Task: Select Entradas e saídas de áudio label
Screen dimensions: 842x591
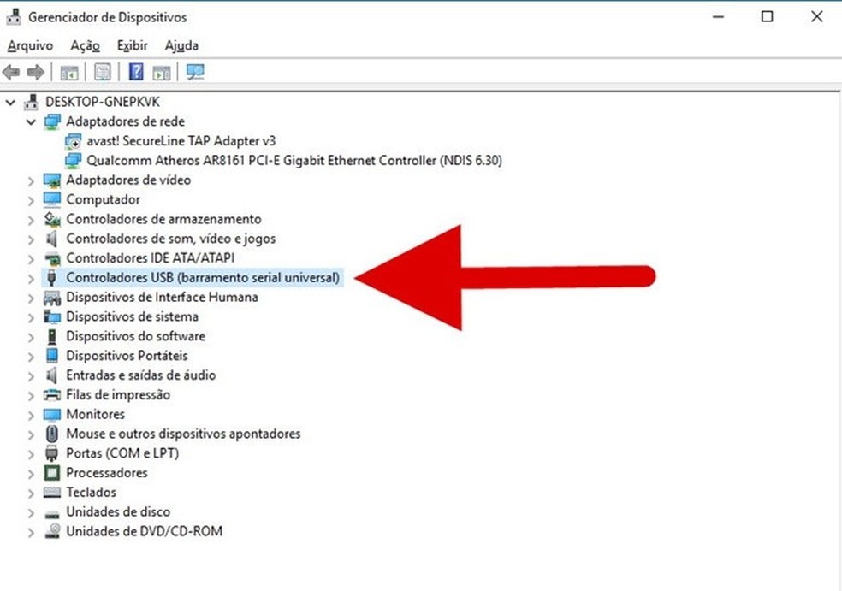Action: click(x=140, y=375)
